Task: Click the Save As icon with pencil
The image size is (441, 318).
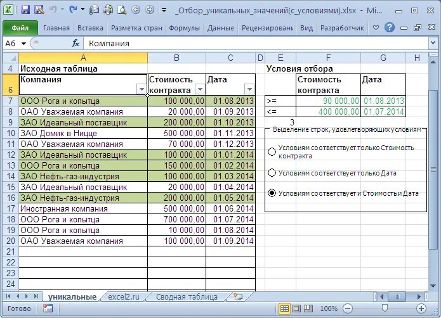Action: [x=39, y=10]
